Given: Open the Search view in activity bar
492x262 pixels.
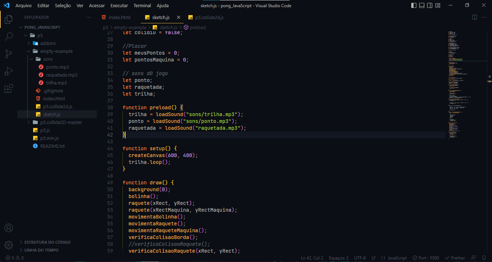Looking at the screenshot, I should pos(9,36).
